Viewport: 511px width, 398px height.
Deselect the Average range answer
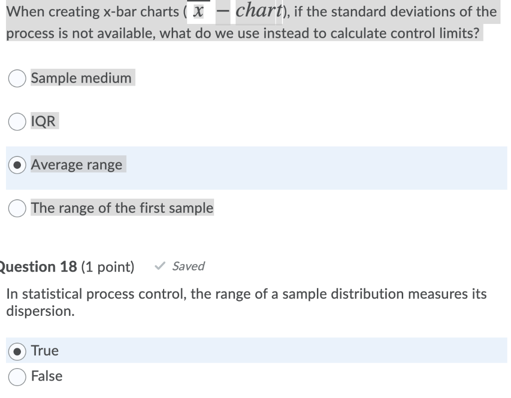click(x=17, y=164)
